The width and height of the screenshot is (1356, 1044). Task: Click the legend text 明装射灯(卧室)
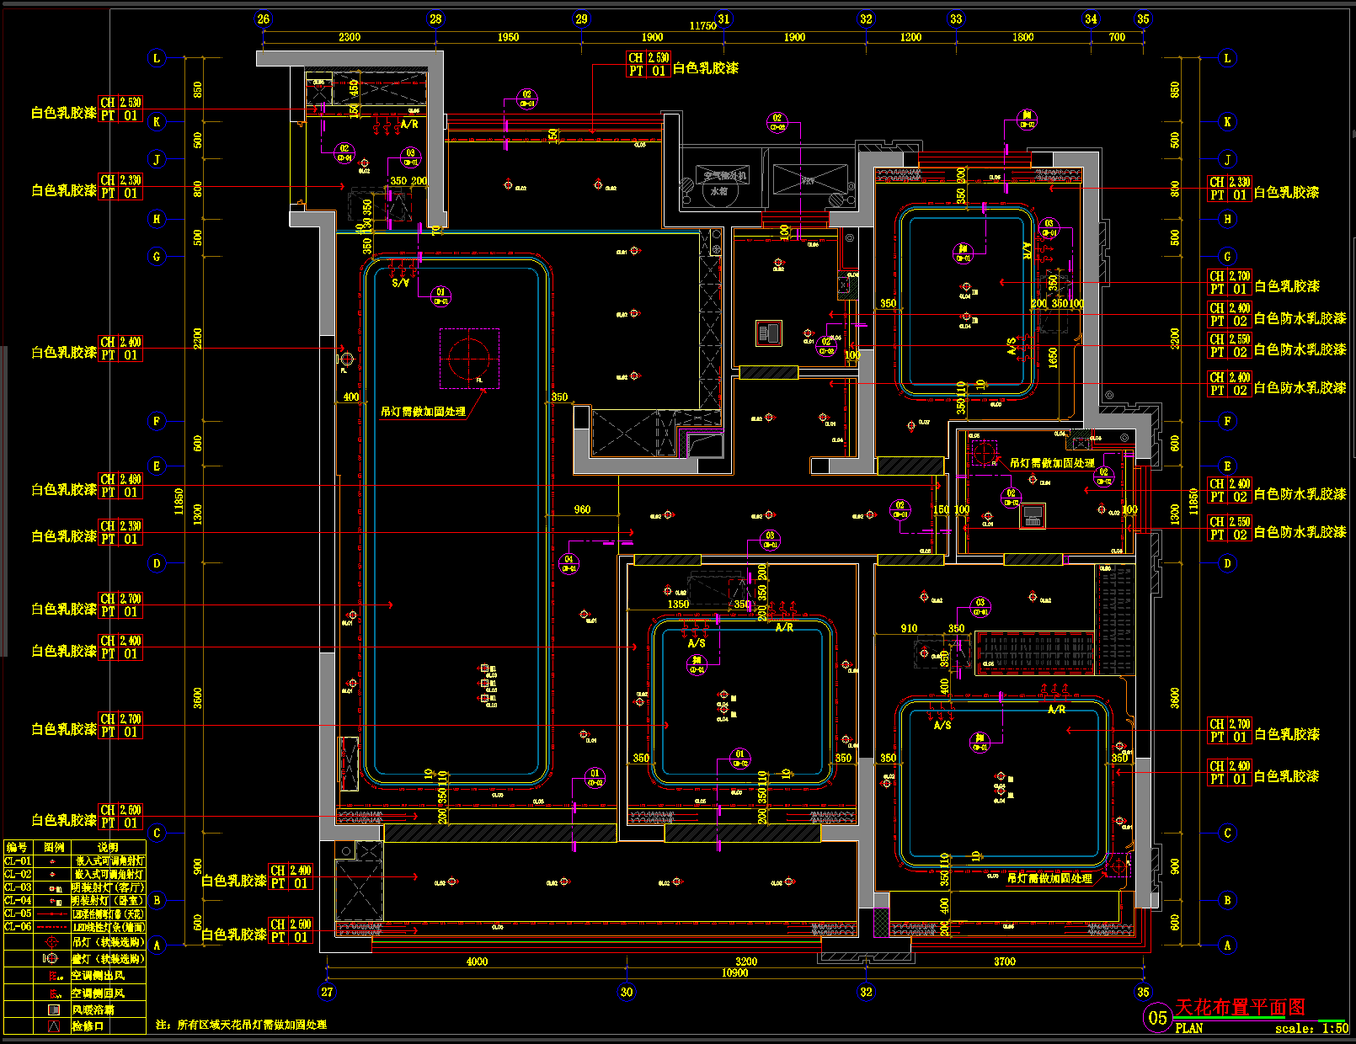pyautogui.click(x=108, y=901)
